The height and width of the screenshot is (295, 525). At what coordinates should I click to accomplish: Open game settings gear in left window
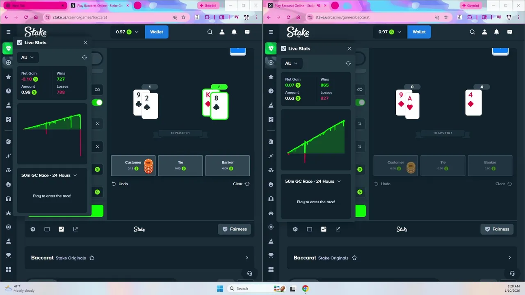(x=33, y=229)
